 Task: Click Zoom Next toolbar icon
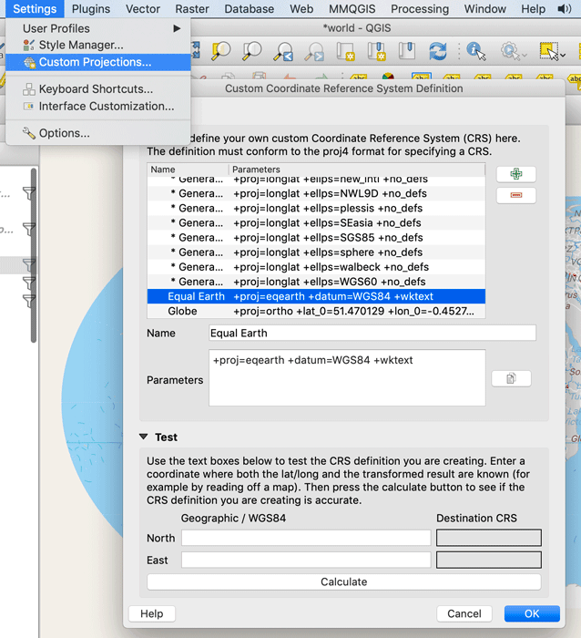[x=314, y=52]
